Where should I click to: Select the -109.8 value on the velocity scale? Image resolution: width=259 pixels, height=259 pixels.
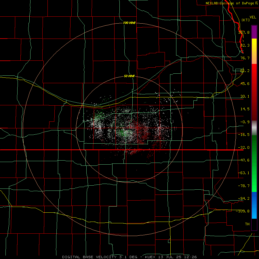243,211
